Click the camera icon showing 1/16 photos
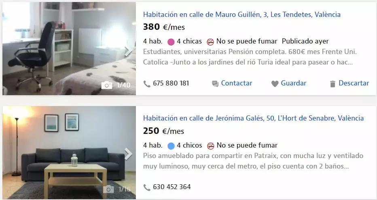377x200 pixels. click(x=108, y=189)
